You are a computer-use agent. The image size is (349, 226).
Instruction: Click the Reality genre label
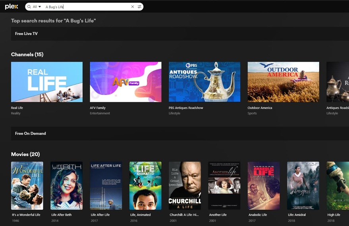point(15,113)
